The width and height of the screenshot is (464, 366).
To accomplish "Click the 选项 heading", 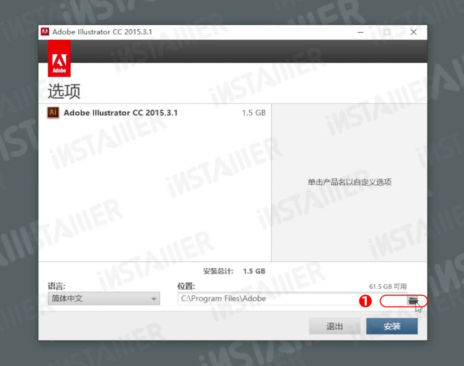I will pyautogui.click(x=64, y=91).
